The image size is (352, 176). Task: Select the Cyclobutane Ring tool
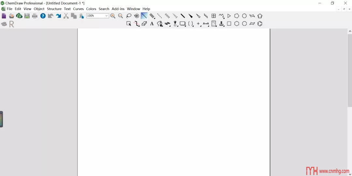click(229, 24)
